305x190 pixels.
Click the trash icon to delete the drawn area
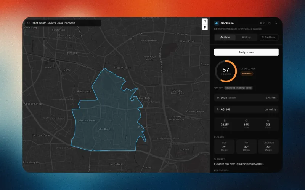click(205, 27)
